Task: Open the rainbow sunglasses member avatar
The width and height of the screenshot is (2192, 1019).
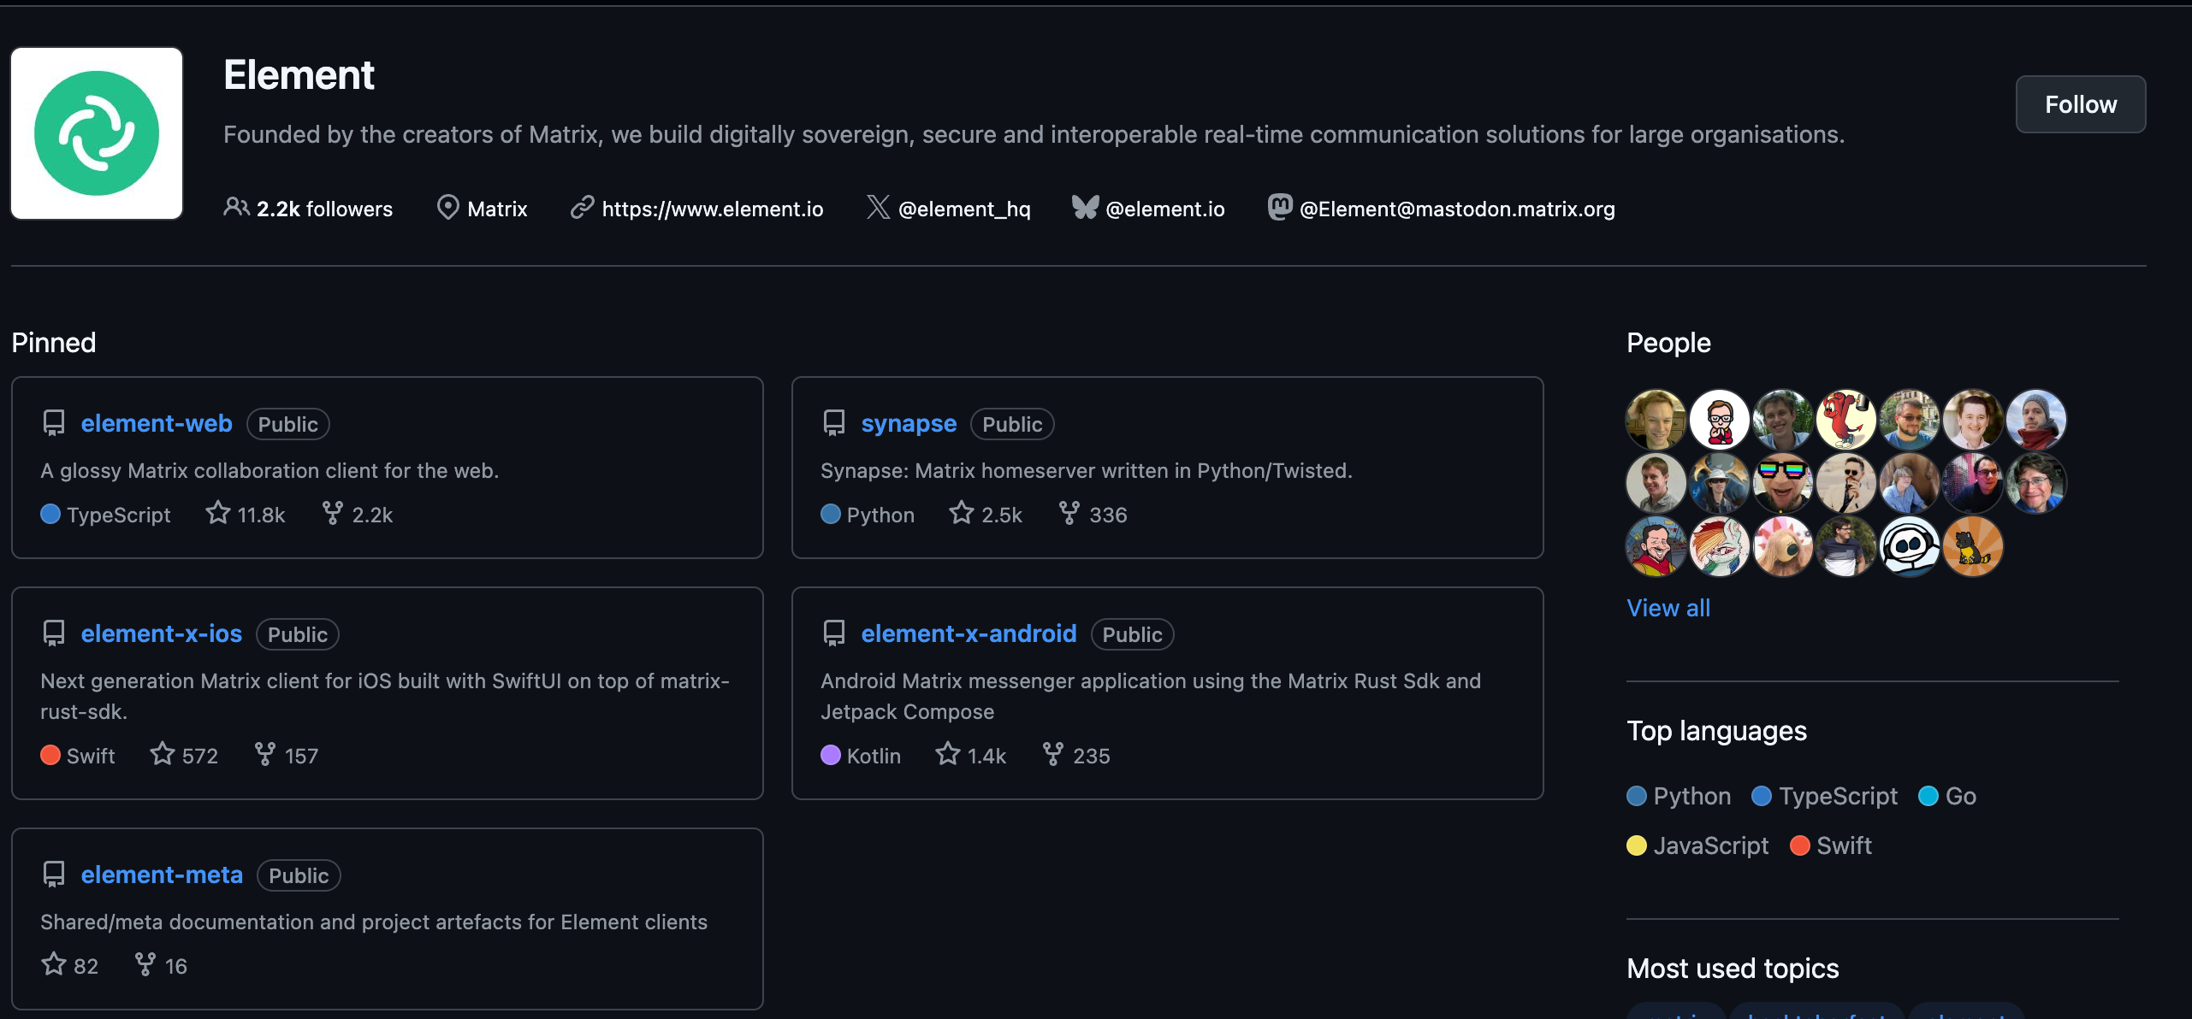Action: tap(1783, 483)
